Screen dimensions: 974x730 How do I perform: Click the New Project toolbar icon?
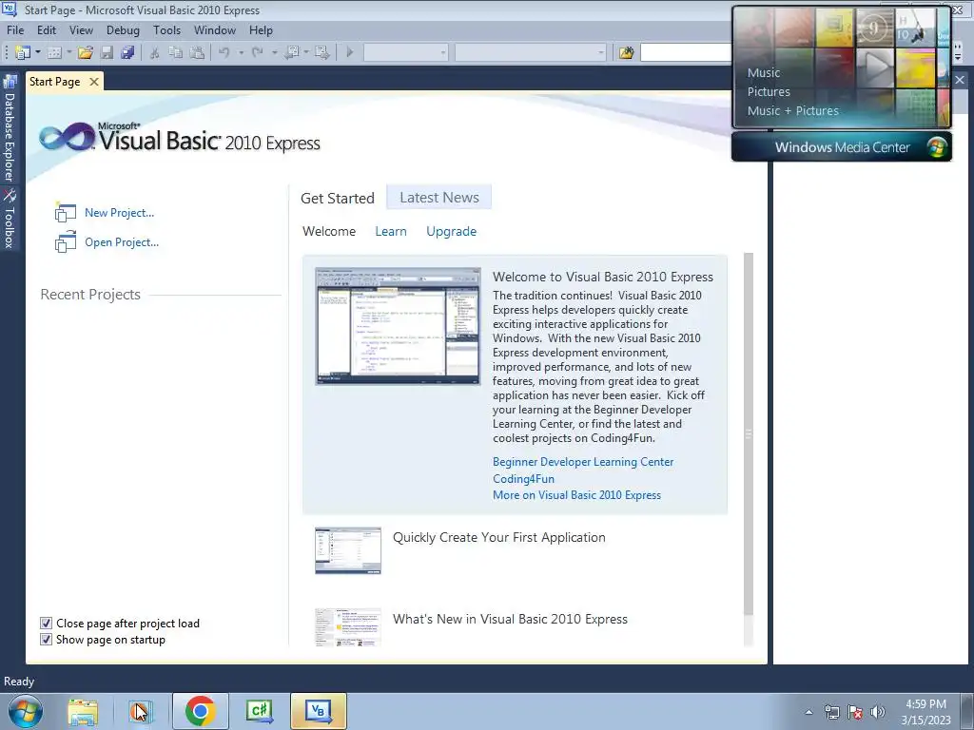click(23, 53)
